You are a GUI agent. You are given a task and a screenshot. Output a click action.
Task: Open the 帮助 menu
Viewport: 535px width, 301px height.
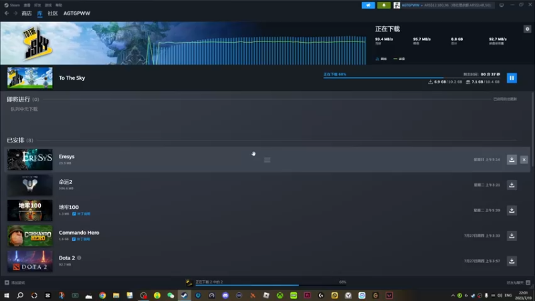59,5
